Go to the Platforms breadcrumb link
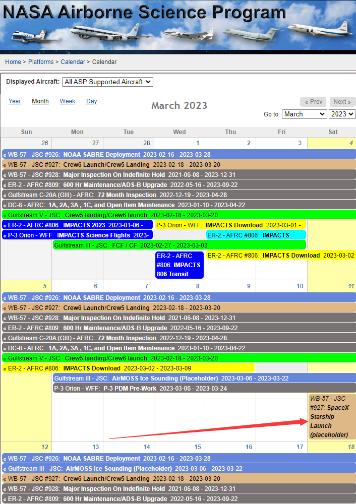Screen dimensions: 356x504 point(41,61)
